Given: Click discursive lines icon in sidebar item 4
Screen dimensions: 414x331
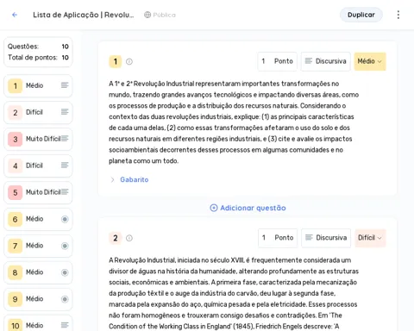Looking at the screenshot, I should 65,165.
